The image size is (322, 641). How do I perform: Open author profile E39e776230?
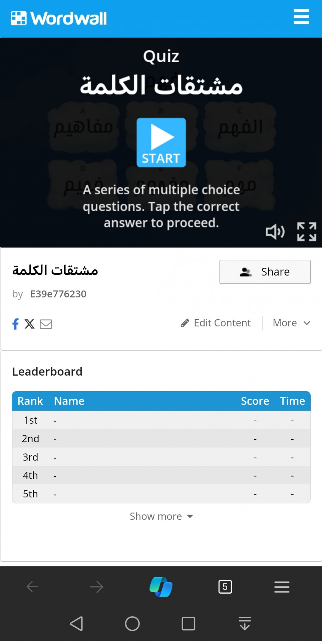pos(58,294)
